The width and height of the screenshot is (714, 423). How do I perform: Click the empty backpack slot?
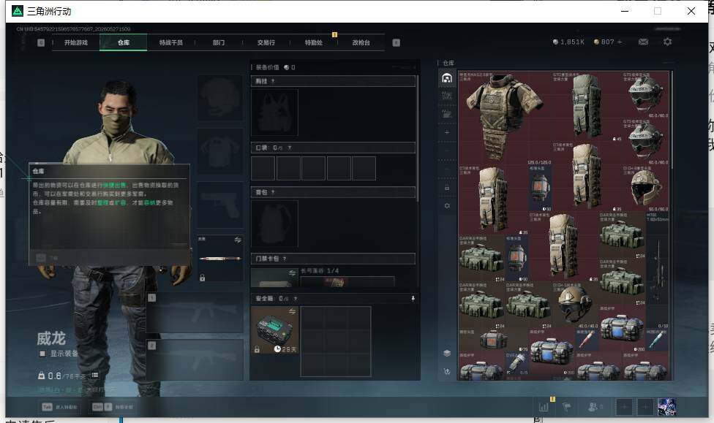click(274, 224)
